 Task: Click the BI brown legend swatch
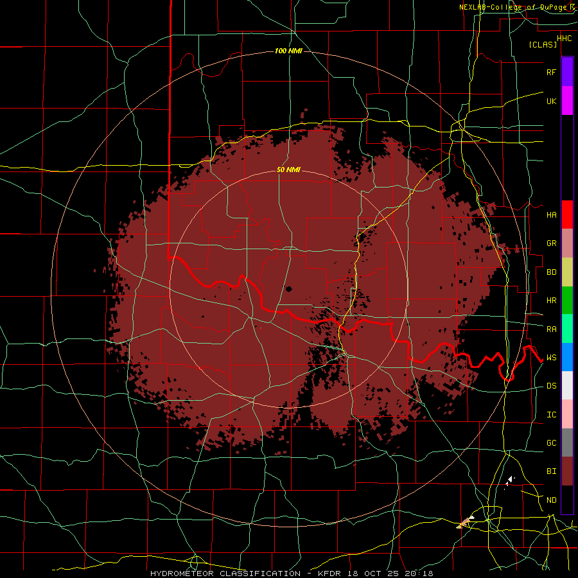[567, 471]
